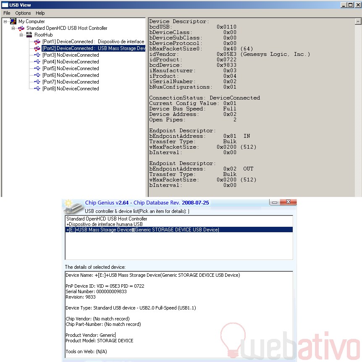362x362 pixels.
Task: Maximize the USB View window
Action: pos(351,5)
